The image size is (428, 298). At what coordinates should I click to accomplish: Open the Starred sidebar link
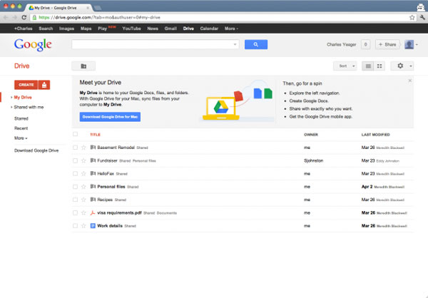(x=21, y=118)
